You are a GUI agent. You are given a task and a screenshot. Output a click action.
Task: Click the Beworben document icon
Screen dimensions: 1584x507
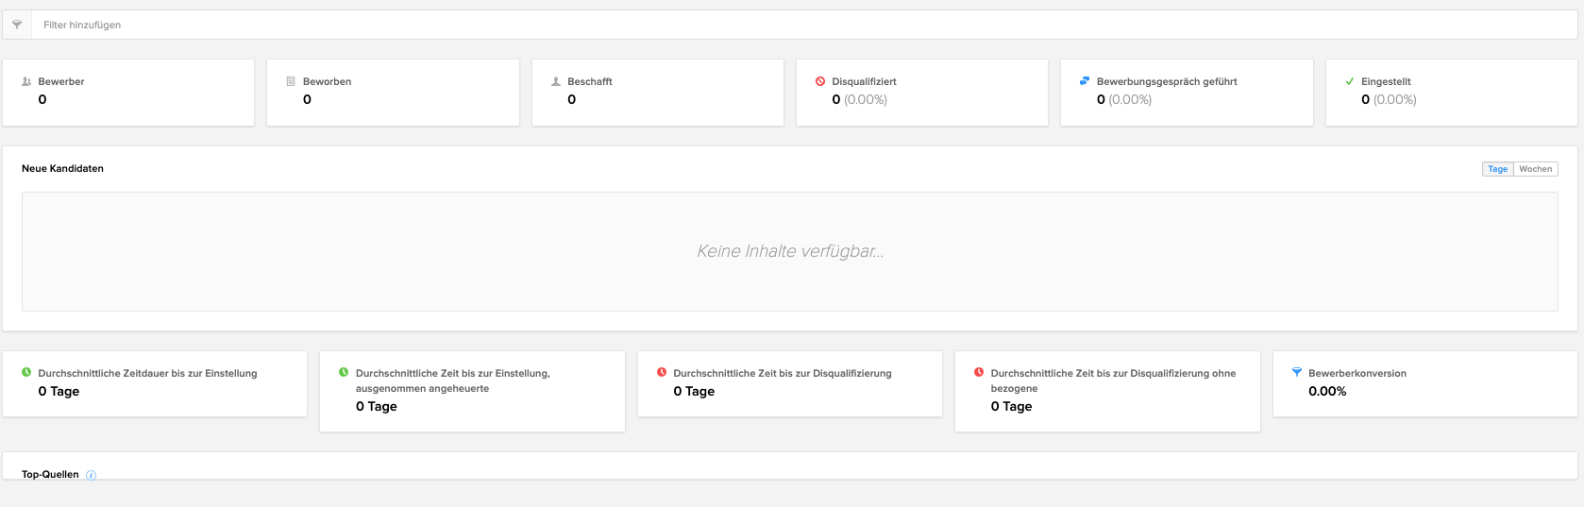[x=291, y=81]
